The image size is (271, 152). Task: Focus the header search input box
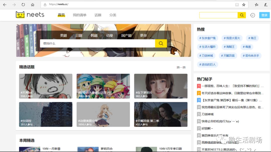[x=219, y=15]
